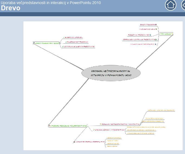185x154 pixels.
Task: Go to the home page via house icon
Action: 171,5
